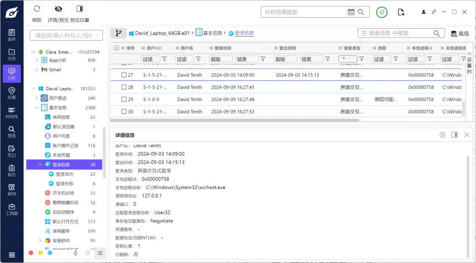Open 工具箱 in the left sidebar
Screen dimensions: 476x263
[x=11, y=209]
